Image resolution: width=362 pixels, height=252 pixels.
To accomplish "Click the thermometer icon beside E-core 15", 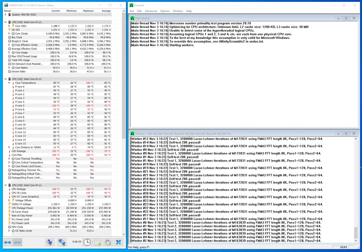I will [13, 143].
